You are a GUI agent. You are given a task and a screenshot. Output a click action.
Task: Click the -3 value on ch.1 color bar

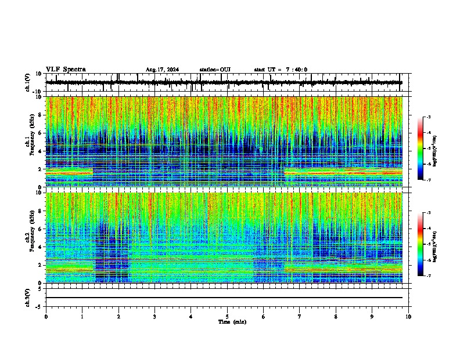[428, 117]
